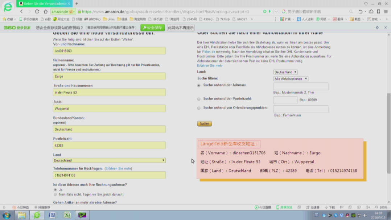Select 'Suche anhand der Postleitzahl' radio
Viewport: 391px width, 220px height.
pyautogui.click(x=199, y=99)
